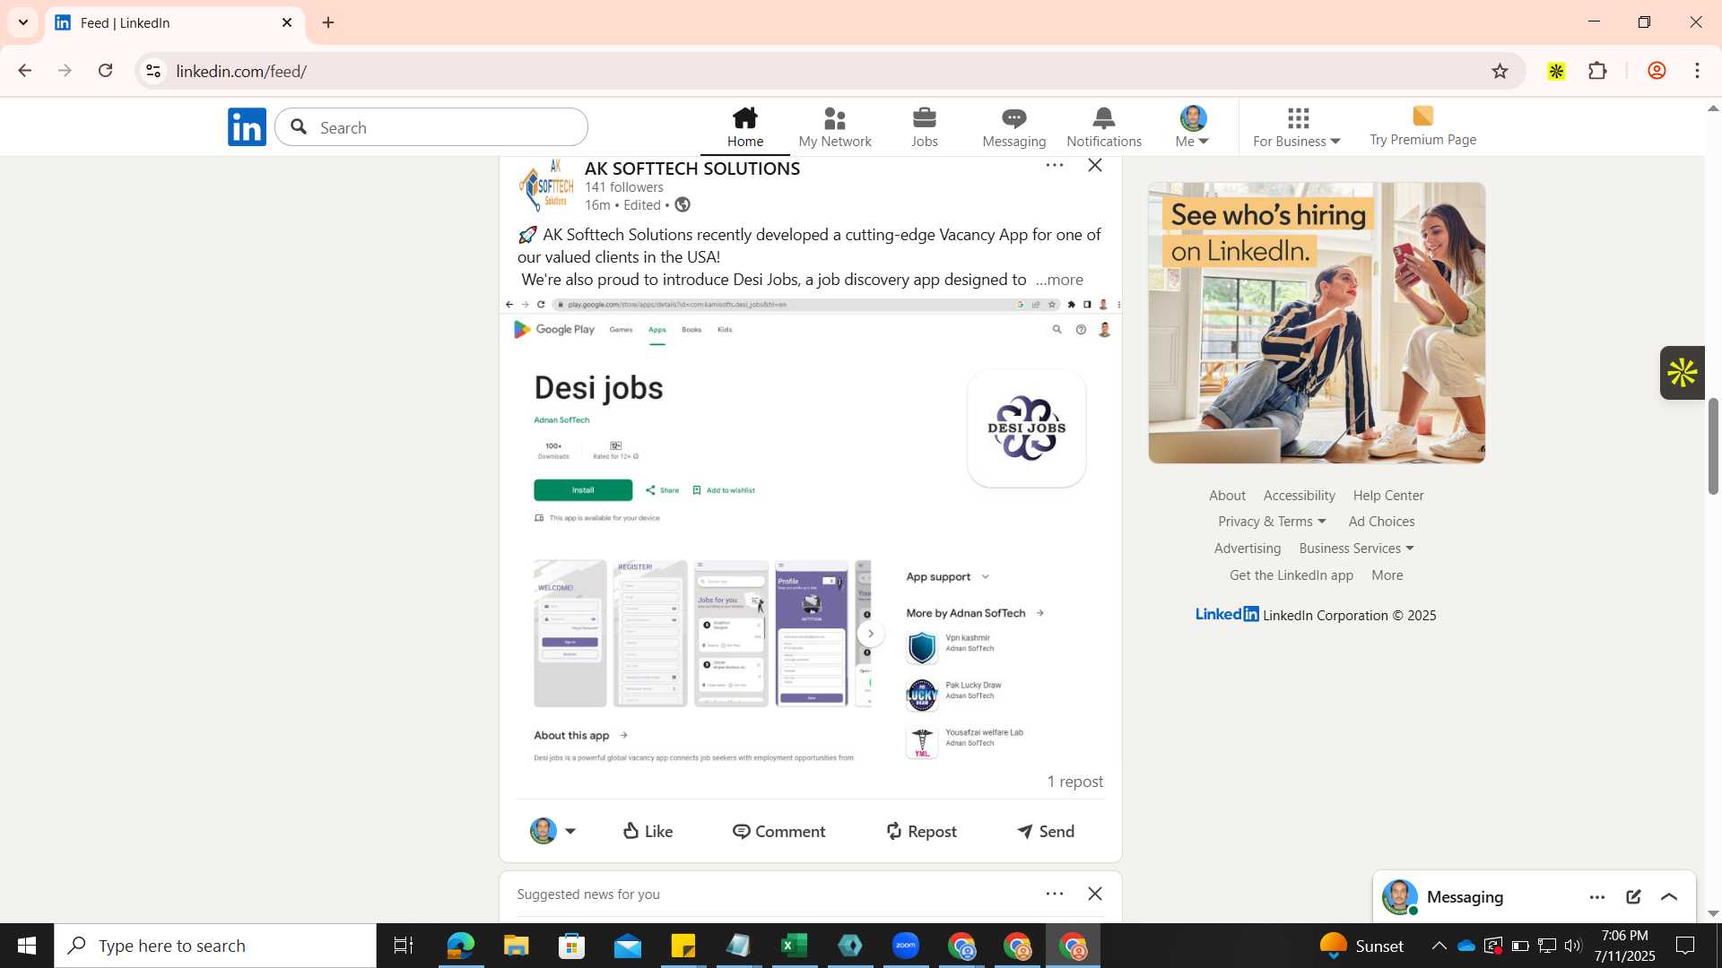Image resolution: width=1722 pixels, height=968 pixels.
Task: Open Chrome three-dot menu
Action: coord(1697,71)
